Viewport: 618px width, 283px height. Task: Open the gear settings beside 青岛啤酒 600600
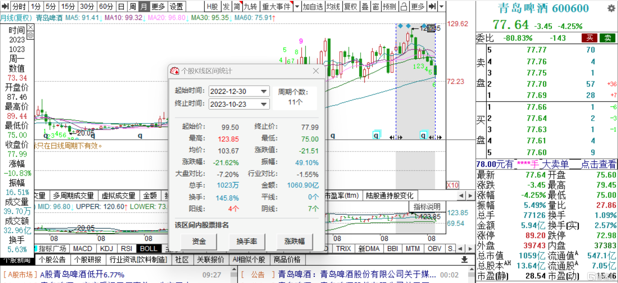pyautogui.click(x=611, y=9)
